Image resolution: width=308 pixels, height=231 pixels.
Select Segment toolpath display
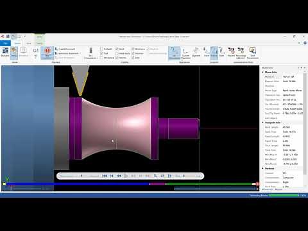[196, 53]
